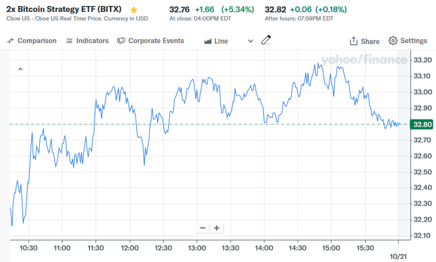Toggle the yellow watchlist star for BITX
The image size is (436, 262).
click(134, 10)
